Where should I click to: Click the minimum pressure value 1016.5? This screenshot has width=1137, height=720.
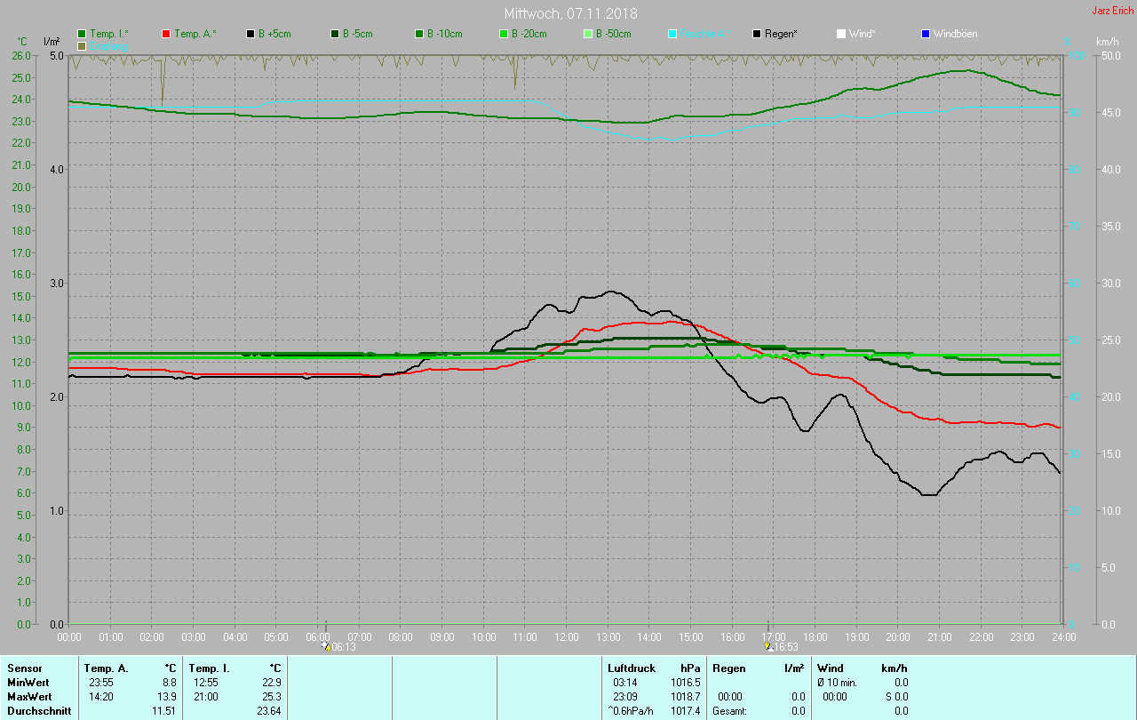click(x=686, y=682)
